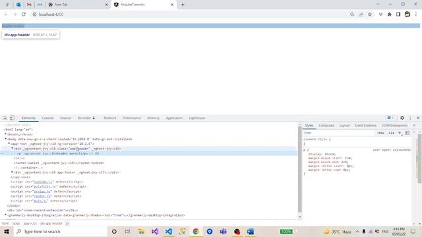Toggle the .cls element classes panel

pyautogui.click(x=391, y=133)
